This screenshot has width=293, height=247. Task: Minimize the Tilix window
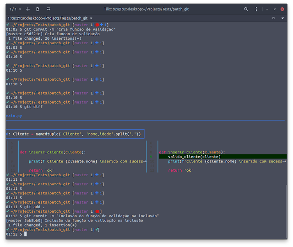267,9
